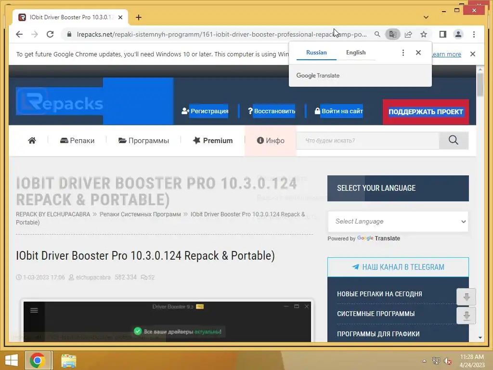The image size is (493, 370).
Task: Click the Repacks site logo
Action: [59, 101]
